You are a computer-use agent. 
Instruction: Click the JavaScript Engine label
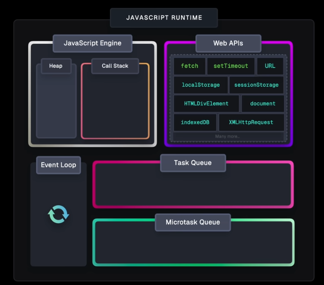(x=93, y=43)
